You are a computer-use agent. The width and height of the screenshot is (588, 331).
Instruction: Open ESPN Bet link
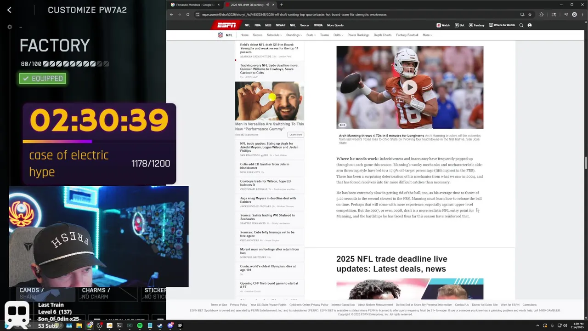(x=459, y=25)
